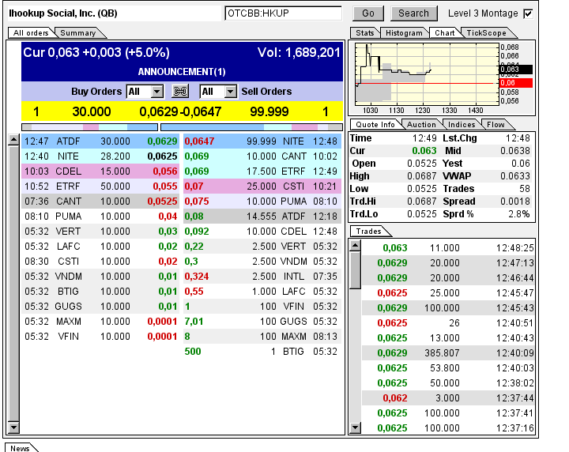Open the Buy Orders filter dropdown
The width and height of the screenshot is (569, 452).
[147, 92]
